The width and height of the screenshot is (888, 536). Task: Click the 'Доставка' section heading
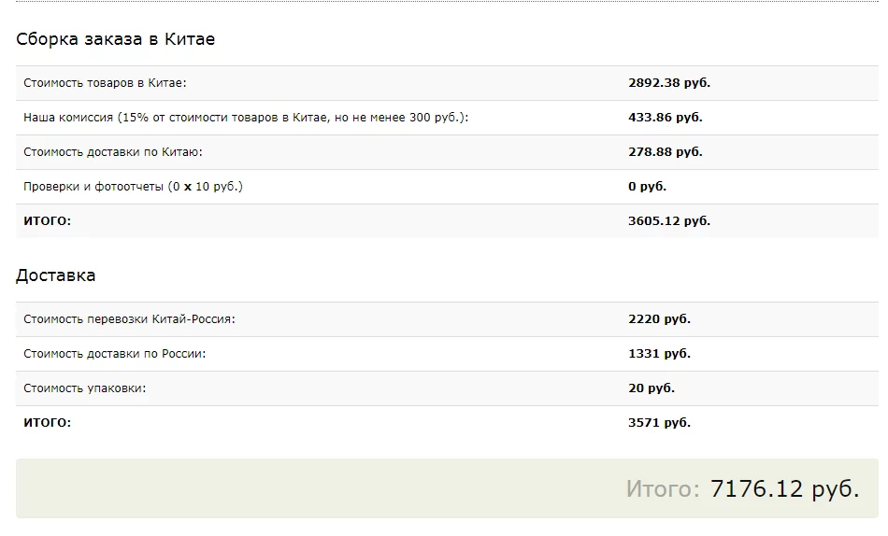pyautogui.click(x=55, y=275)
